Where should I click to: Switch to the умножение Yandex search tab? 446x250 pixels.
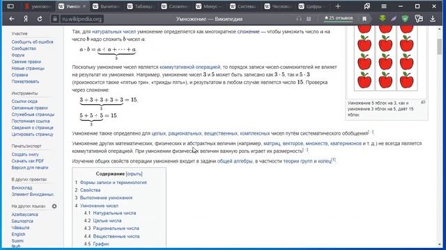tap(38, 6)
